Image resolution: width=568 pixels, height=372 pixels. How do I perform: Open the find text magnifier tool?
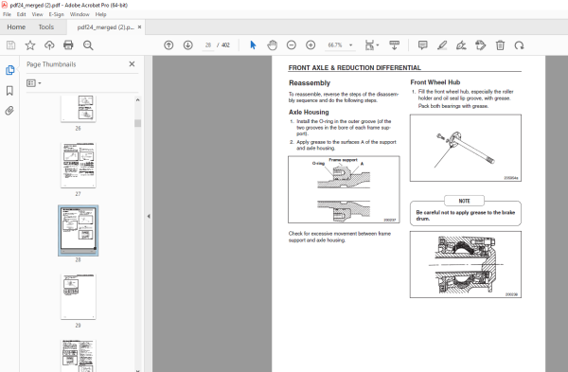[88, 45]
